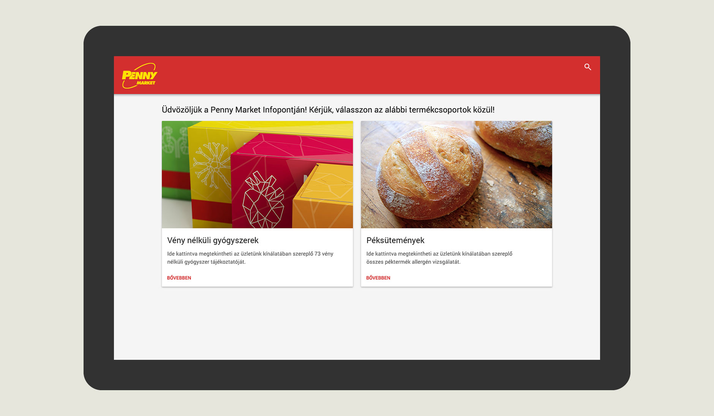This screenshot has height=416, width=714.
Task: Click the 73 vény nélküli gyógyszer description
Action: [x=250, y=258]
